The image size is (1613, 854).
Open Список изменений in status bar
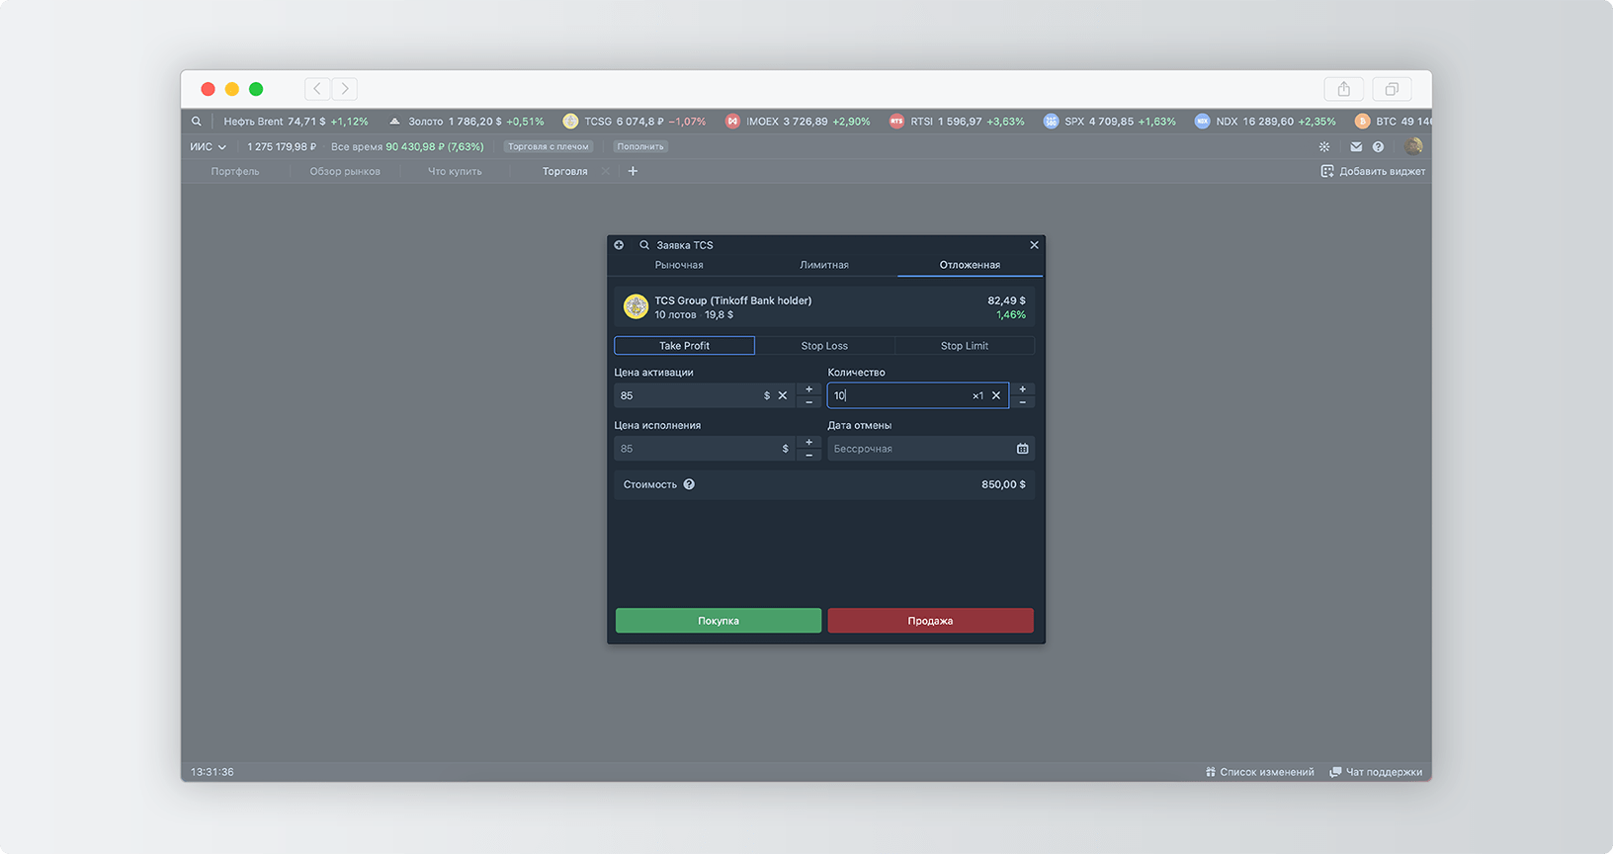(1260, 772)
